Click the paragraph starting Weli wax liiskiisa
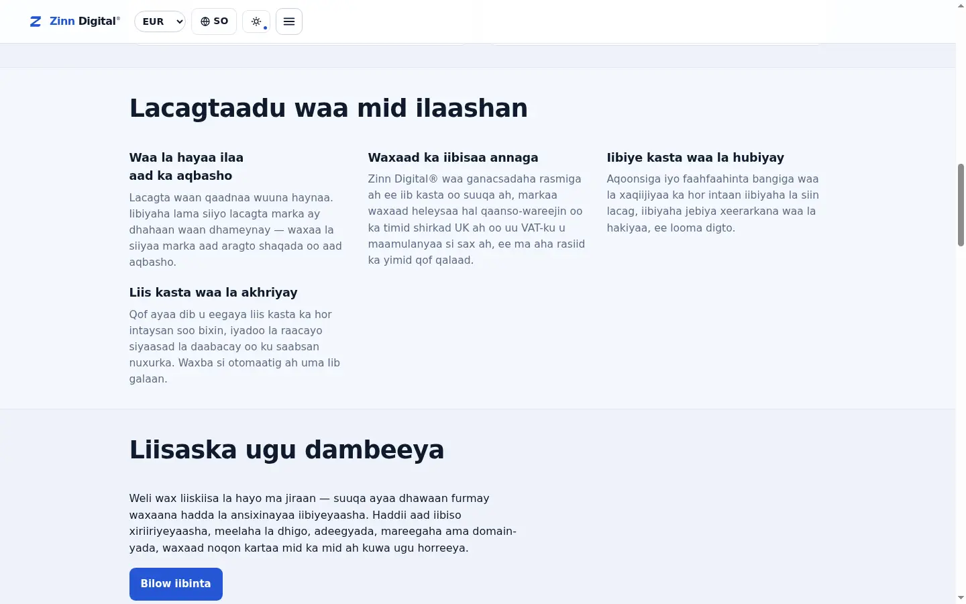 (x=323, y=523)
